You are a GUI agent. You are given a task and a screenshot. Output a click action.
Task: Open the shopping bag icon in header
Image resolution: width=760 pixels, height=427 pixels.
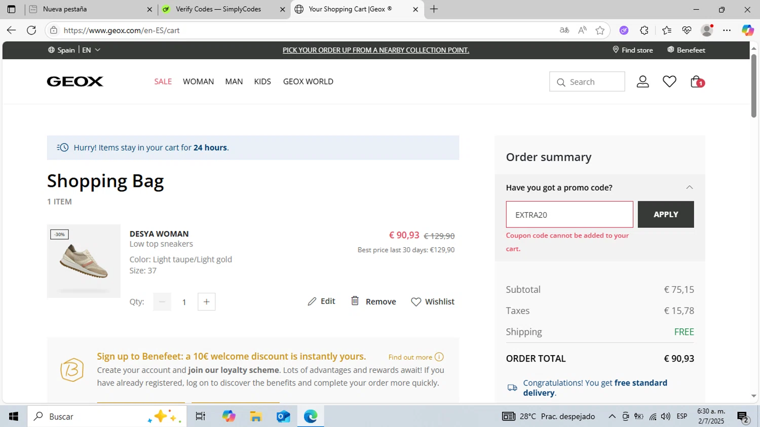point(697,82)
